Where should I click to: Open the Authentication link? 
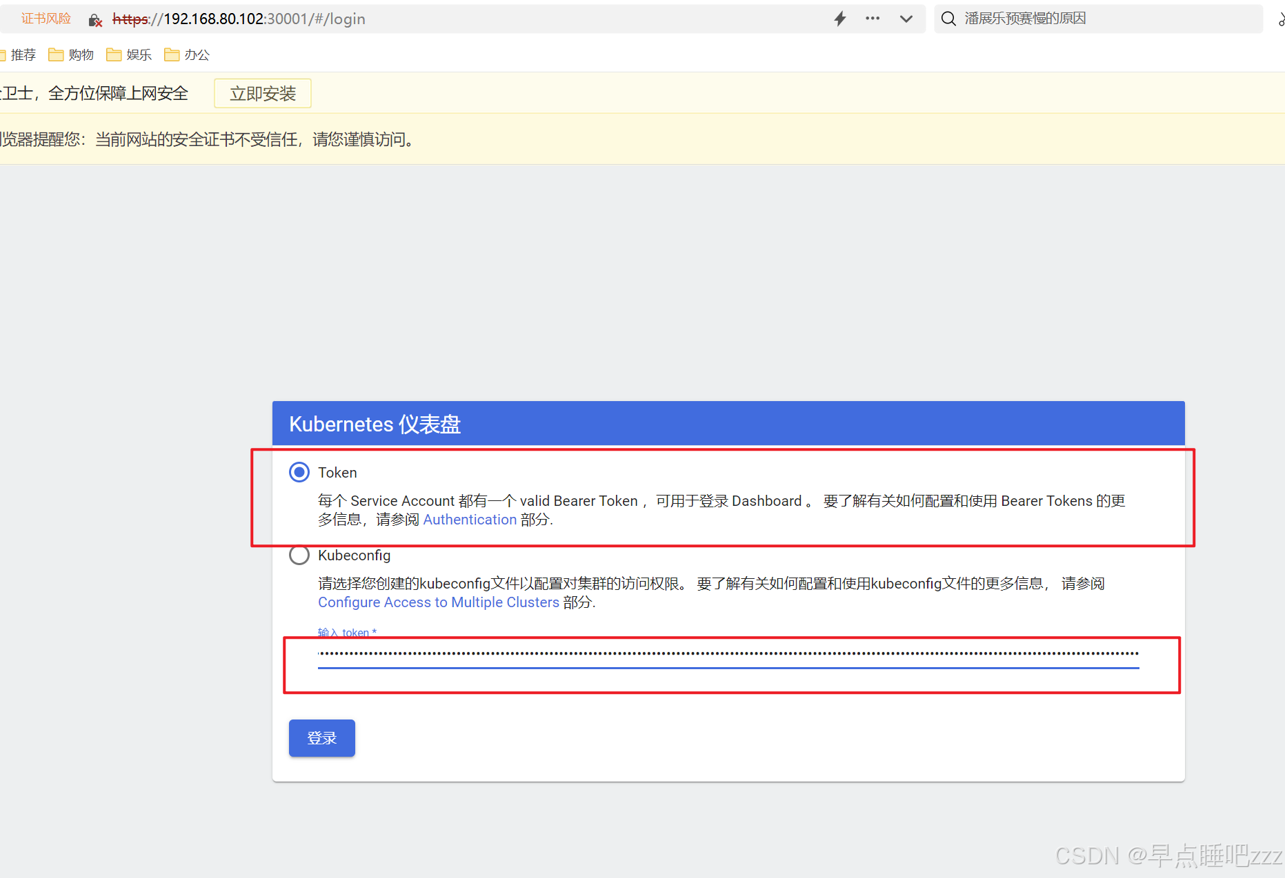(470, 520)
